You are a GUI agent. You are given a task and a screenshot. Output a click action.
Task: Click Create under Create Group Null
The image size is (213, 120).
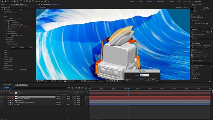tap(13, 48)
